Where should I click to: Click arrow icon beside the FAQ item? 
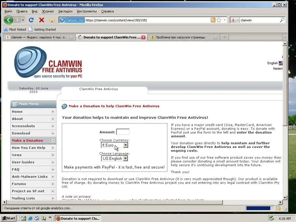tap(53, 169)
